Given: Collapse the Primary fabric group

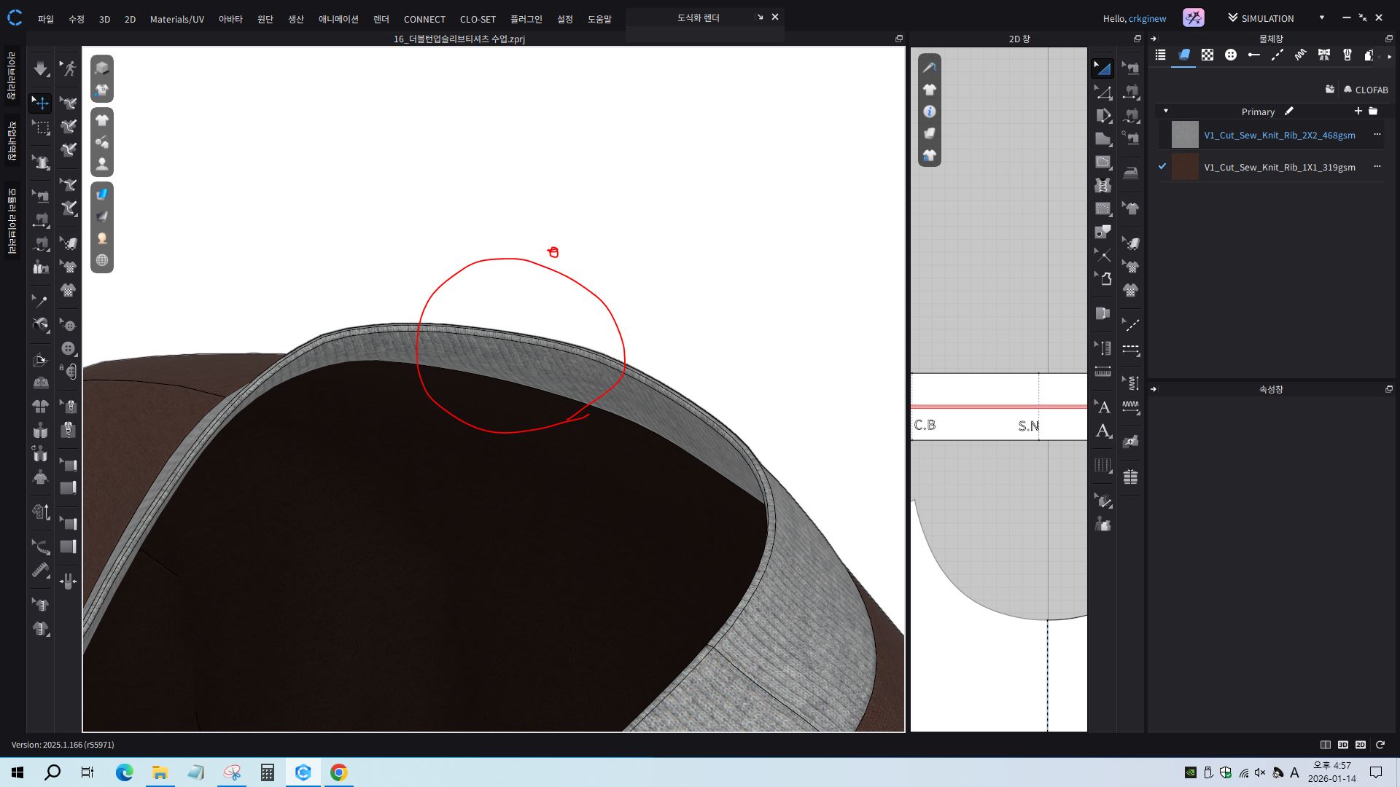Looking at the screenshot, I should pos(1166,111).
